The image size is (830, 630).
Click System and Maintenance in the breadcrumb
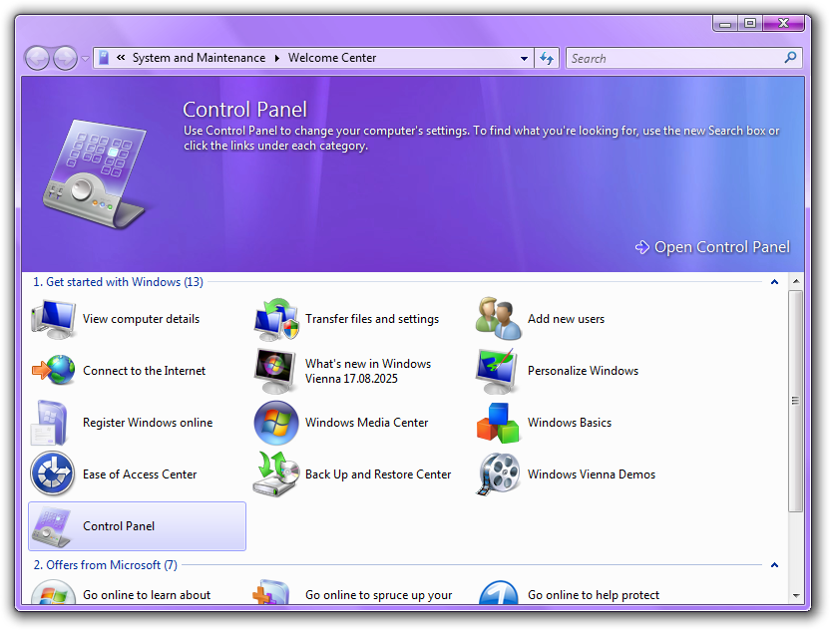tap(199, 58)
